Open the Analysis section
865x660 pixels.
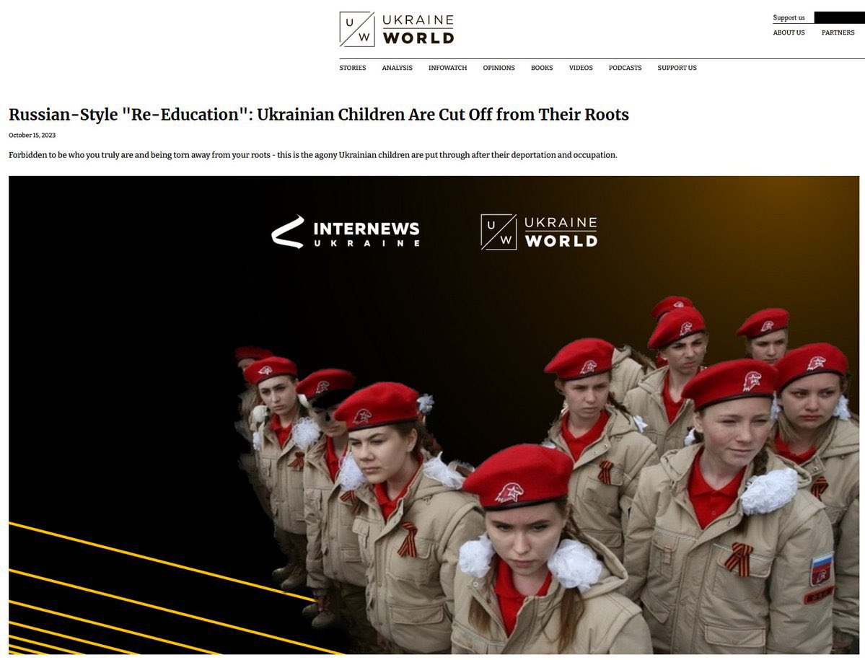[398, 68]
